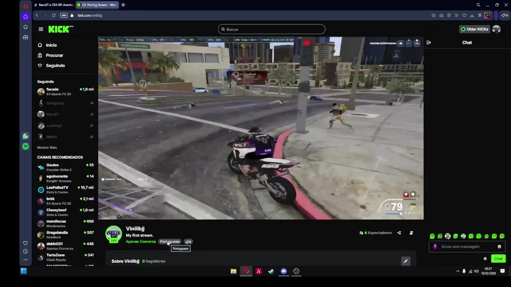Open Spotify from the Opera sidebar
Viewport: 511px width, 287px height.
[x=26, y=147]
